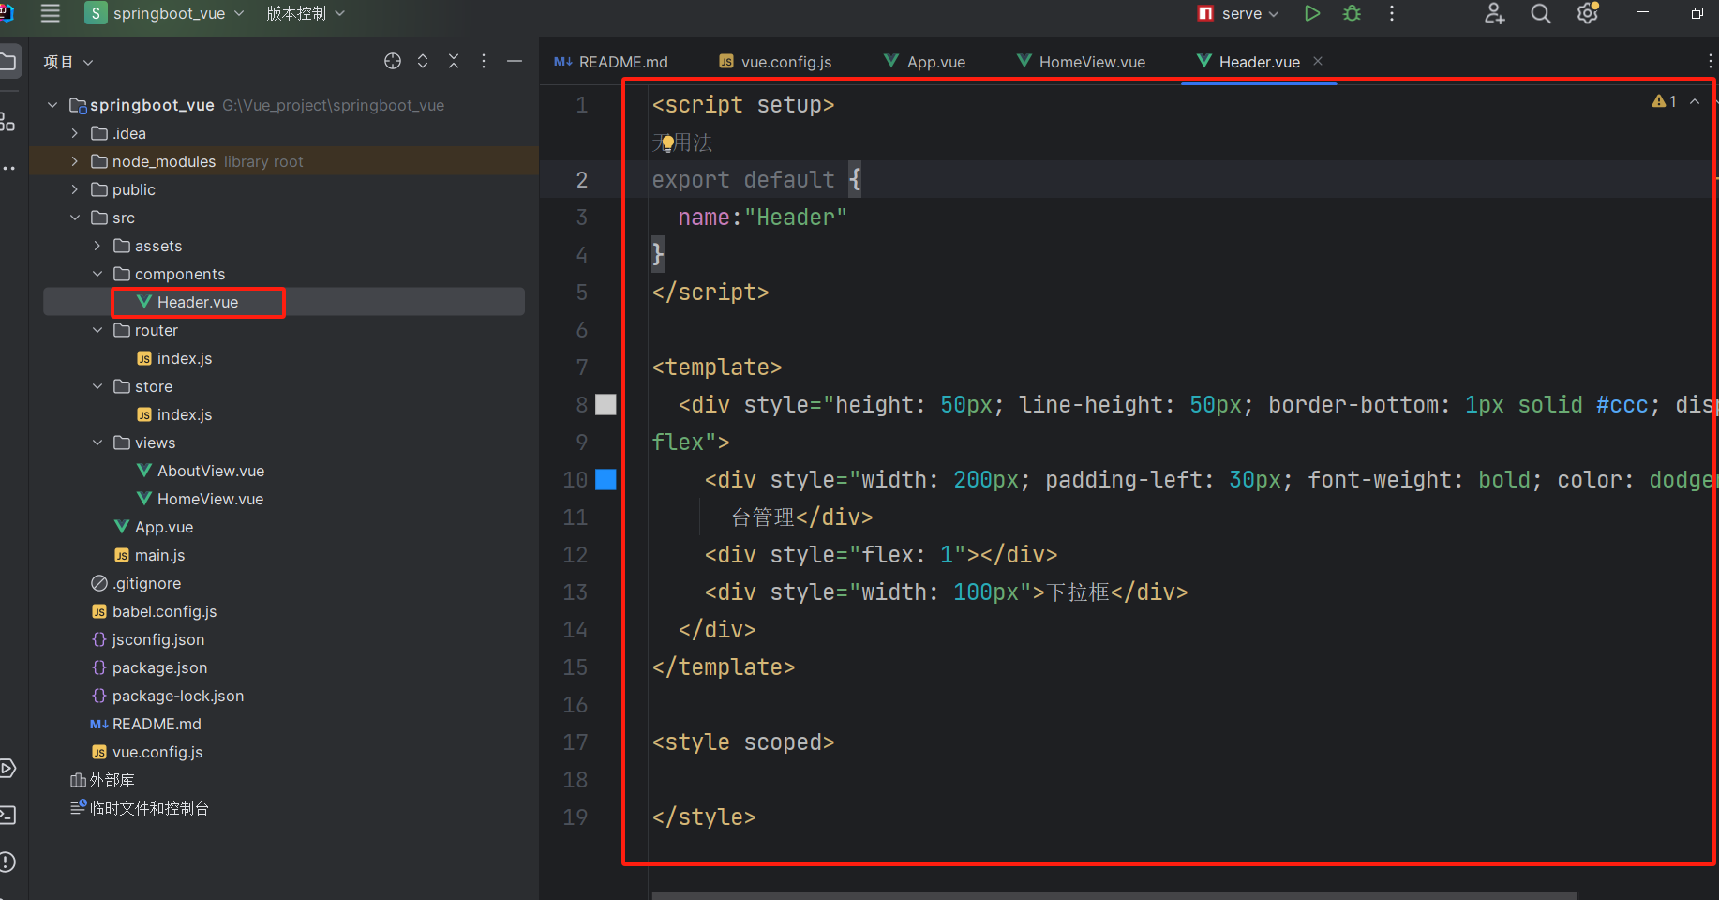
Task: Expand the assets folder
Action: coord(97,246)
